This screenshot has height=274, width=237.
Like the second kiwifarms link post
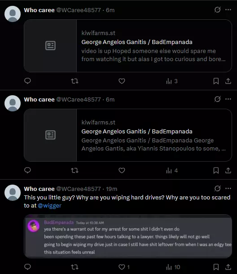(x=122, y=170)
